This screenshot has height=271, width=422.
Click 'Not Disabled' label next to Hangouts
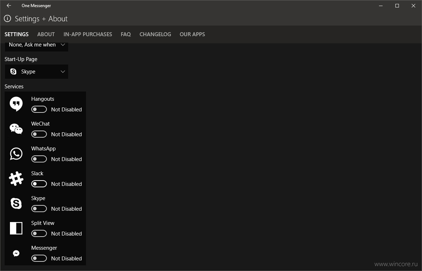point(66,109)
